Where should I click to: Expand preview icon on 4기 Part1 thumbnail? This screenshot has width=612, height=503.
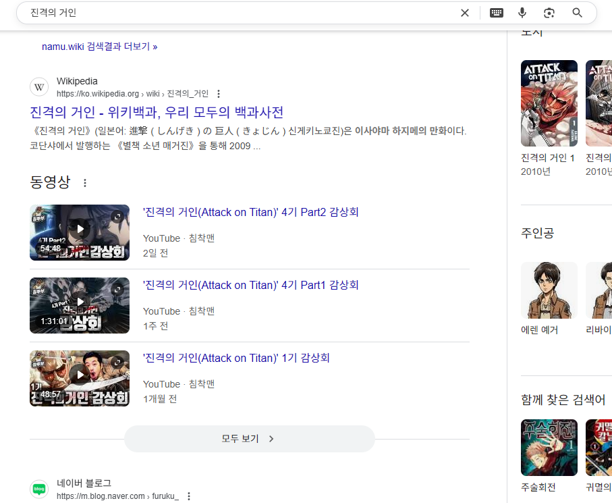tap(117, 290)
